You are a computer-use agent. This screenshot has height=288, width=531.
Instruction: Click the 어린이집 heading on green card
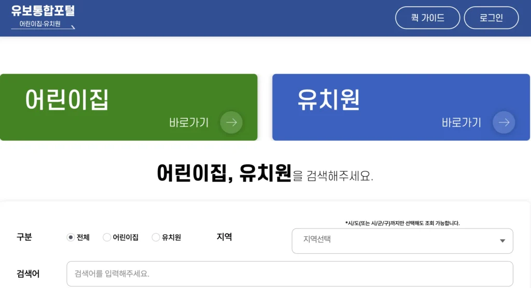click(67, 100)
